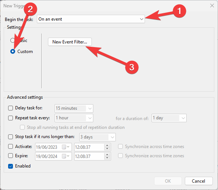Select the Basic radio button
Viewport: 218px width, 190px height.
[x=13, y=41]
